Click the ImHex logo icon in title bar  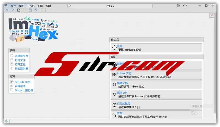pyautogui.click(x=6, y=5)
